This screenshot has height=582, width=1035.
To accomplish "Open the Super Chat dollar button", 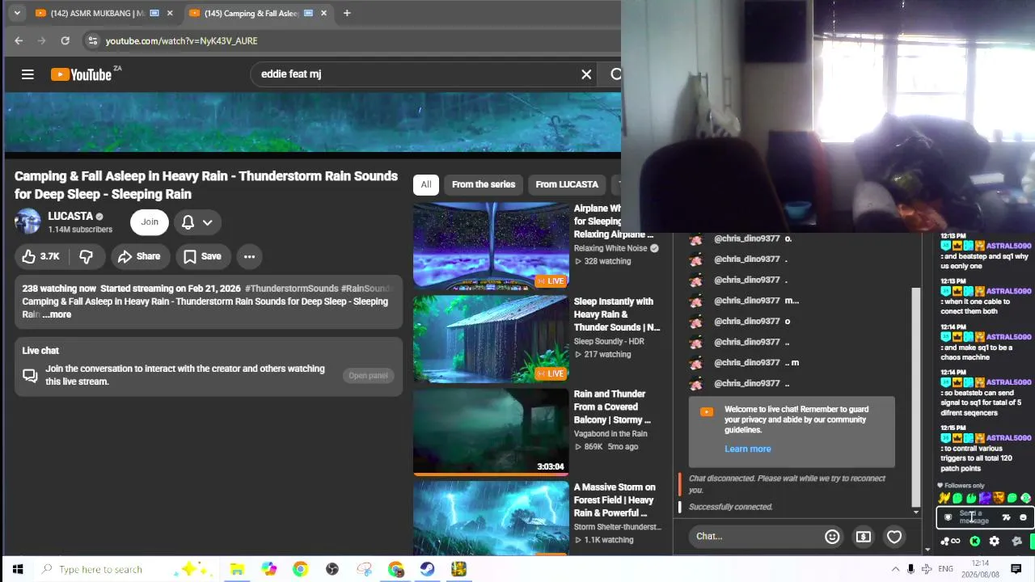I will (x=864, y=537).
